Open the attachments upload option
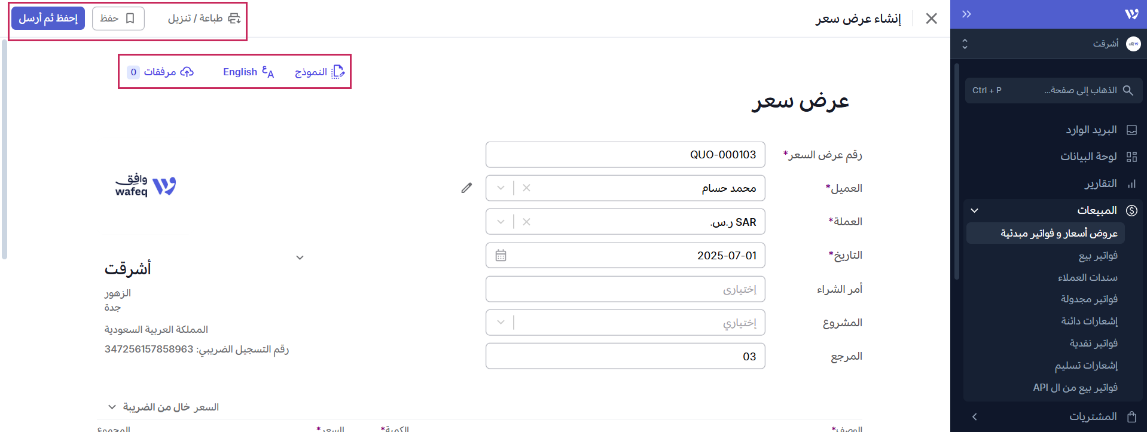The image size is (1147, 432). coord(160,72)
